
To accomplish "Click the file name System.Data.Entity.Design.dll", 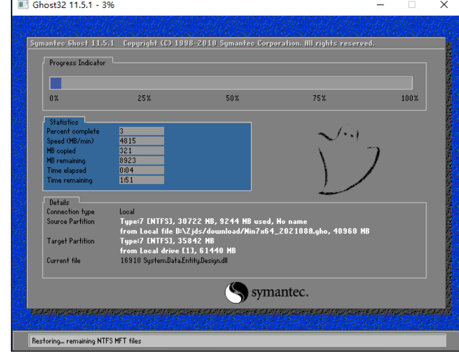I will pos(185,261).
